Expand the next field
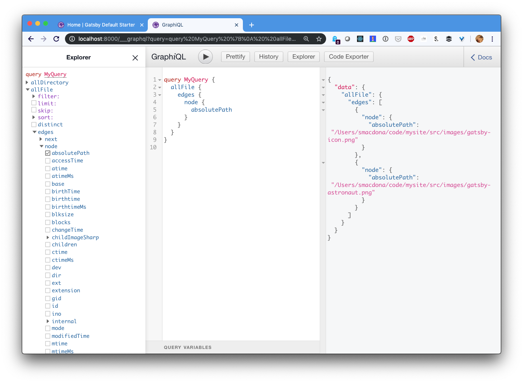The image size is (523, 383). 41,139
